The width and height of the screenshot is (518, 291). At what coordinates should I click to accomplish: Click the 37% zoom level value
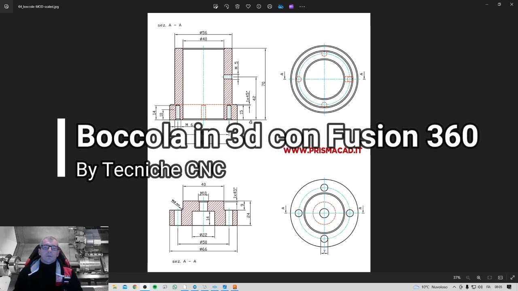pyautogui.click(x=457, y=278)
